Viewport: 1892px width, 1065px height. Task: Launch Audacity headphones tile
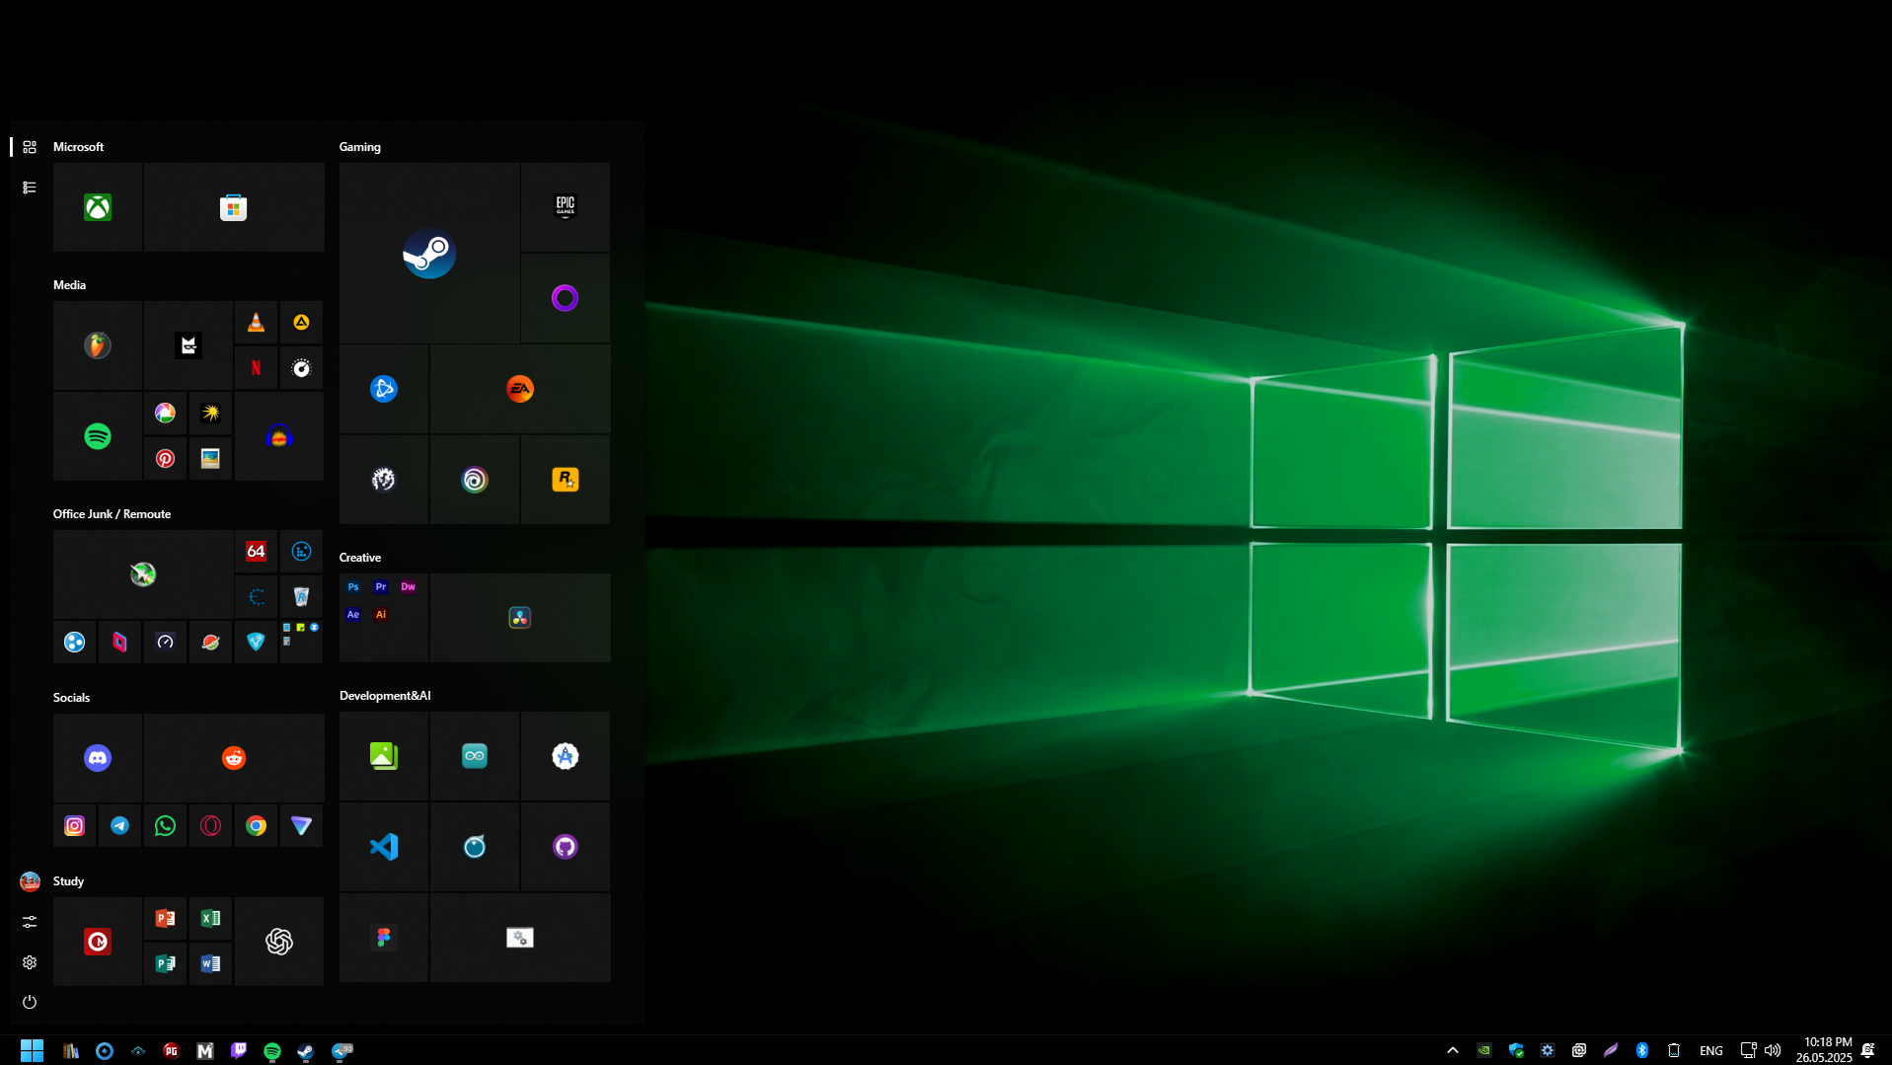tap(279, 436)
